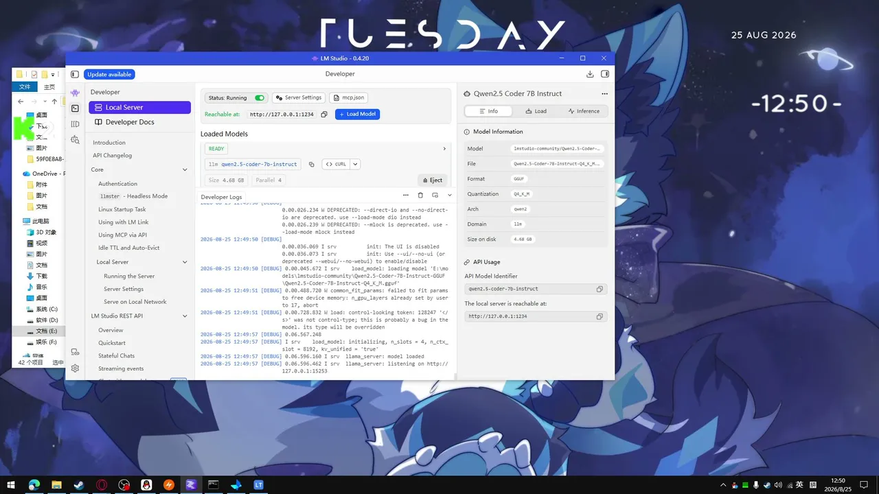The image size is (879, 494).
Task: Open the Streaming events docs page
Action: tap(121, 369)
